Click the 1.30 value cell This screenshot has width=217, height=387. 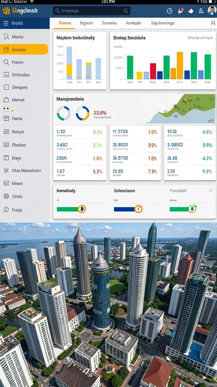61,132
